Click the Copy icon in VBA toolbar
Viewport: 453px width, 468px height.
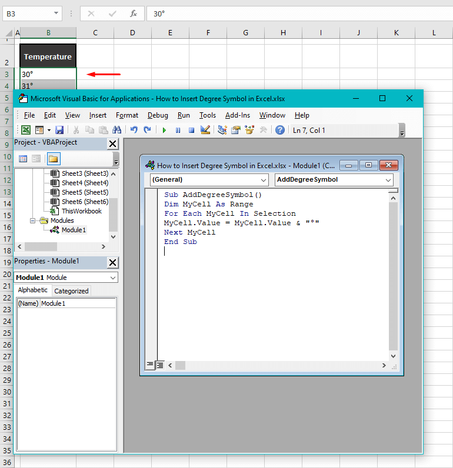89,130
